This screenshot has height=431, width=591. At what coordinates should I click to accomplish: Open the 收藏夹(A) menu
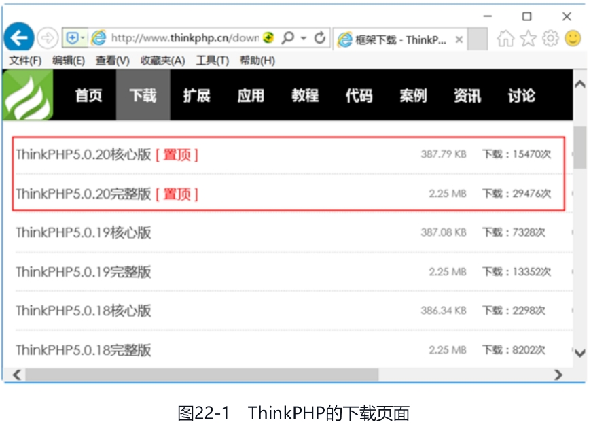point(162,61)
